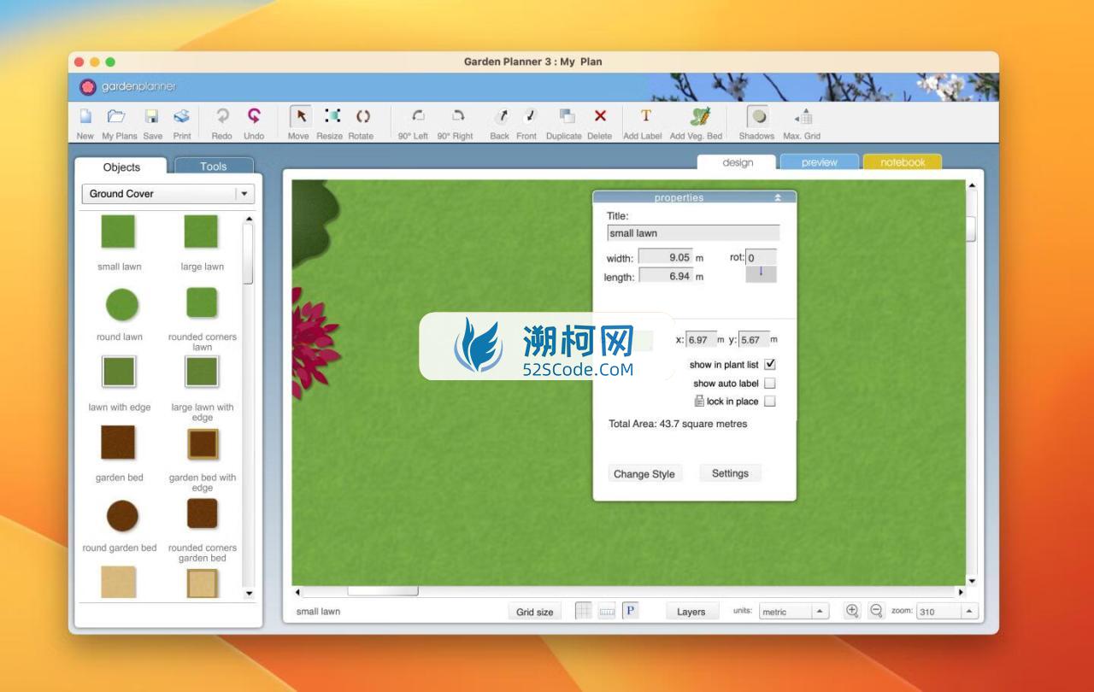The width and height of the screenshot is (1094, 692).
Task: Select the round garden bed object
Action: [x=121, y=515]
